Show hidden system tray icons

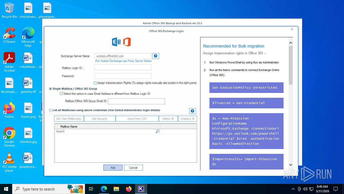click(x=293, y=189)
